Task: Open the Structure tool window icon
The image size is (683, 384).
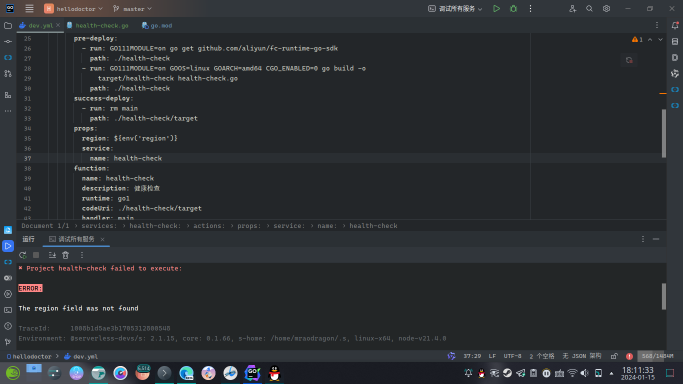Action: coord(8,94)
